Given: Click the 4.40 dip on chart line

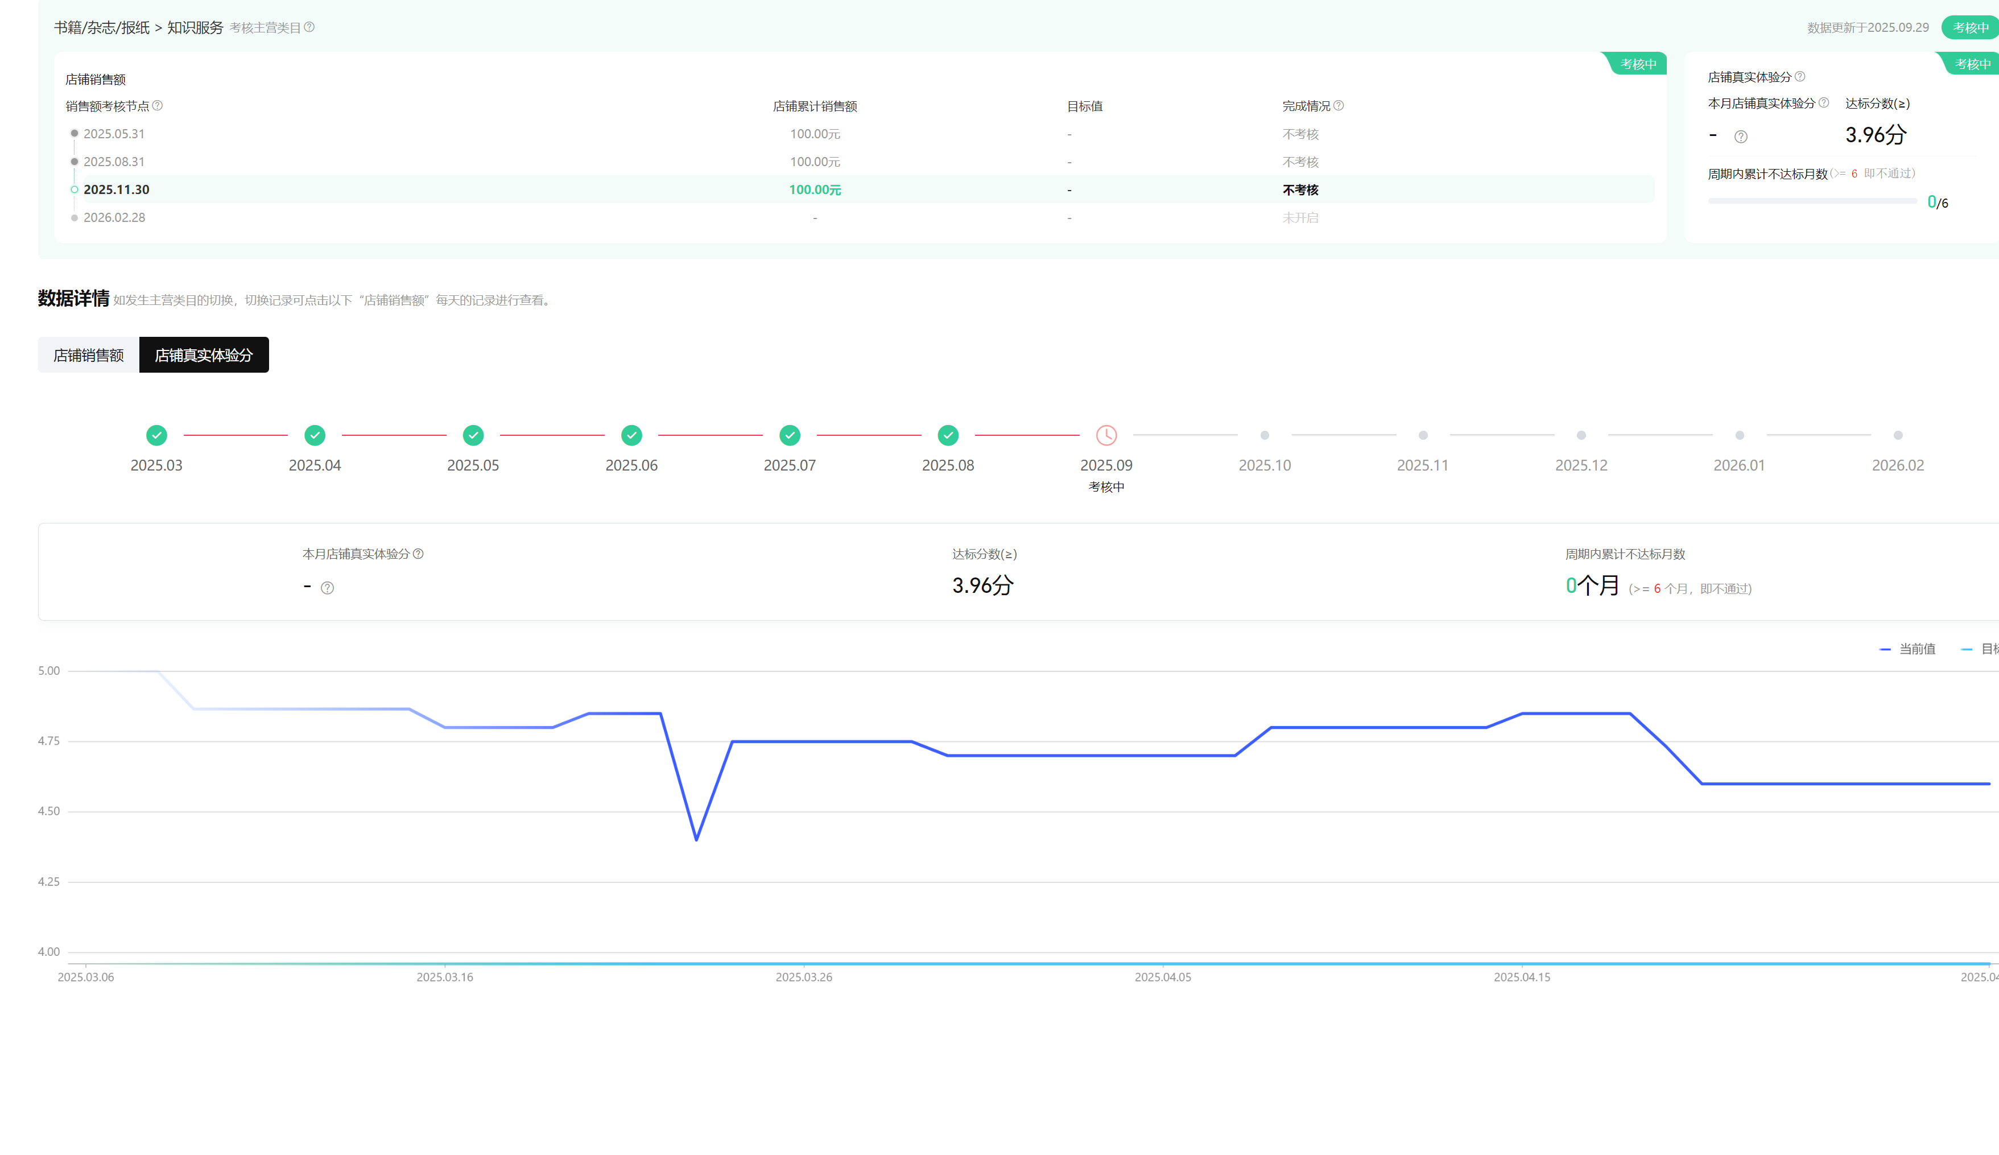Looking at the screenshot, I should 696,839.
